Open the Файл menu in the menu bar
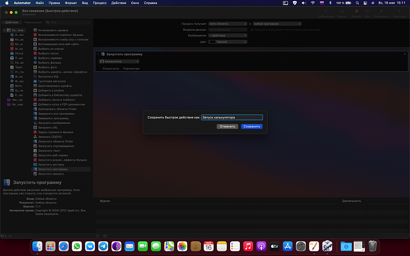Image resolution: width=410 pixels, height=256 pixels. [39, 3]
